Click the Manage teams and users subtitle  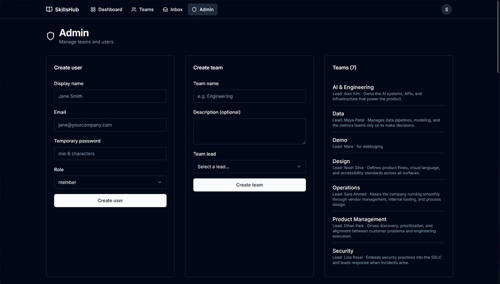pyautogui.click(x=87, y=42)
